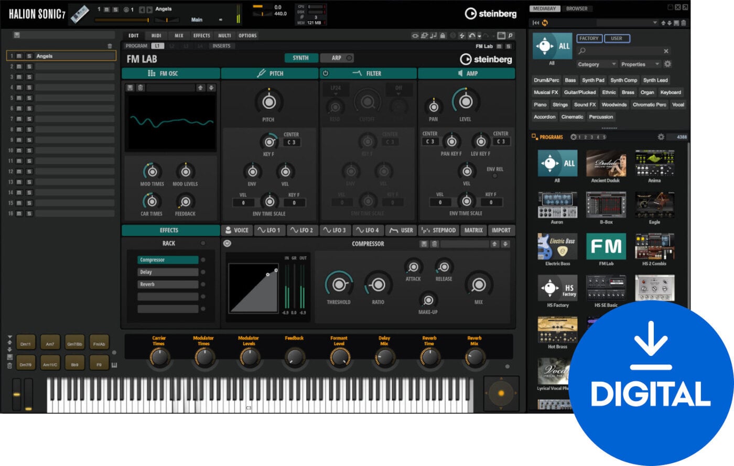The image size is (734, 466).
Task: Open the Category dropdown in MediaBay
Action: coord(596,64)
